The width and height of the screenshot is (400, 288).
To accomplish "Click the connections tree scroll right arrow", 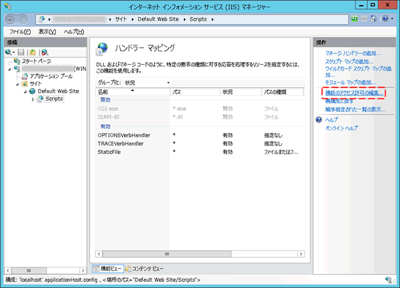I will pyautogui.click(x=83, y=271).
